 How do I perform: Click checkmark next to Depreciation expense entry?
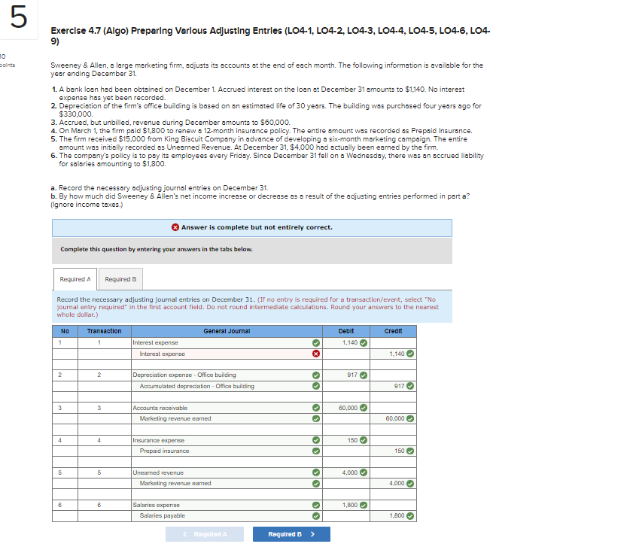pos(316,375)
